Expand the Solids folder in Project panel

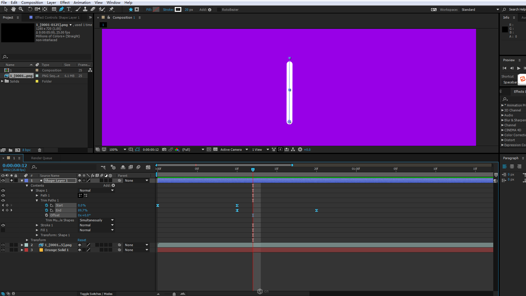click(x=2, y=81)
